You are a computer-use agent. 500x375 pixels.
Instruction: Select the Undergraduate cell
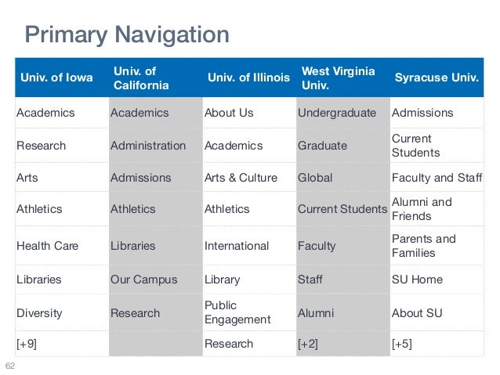[x=337, y=113]
